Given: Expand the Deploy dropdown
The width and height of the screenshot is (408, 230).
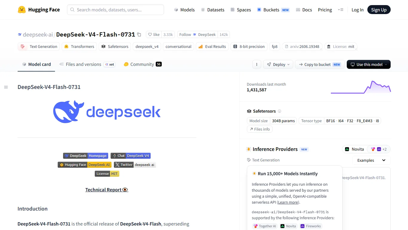Looking at the screenshot, I should pyautogui.click(x=278, y=64).
